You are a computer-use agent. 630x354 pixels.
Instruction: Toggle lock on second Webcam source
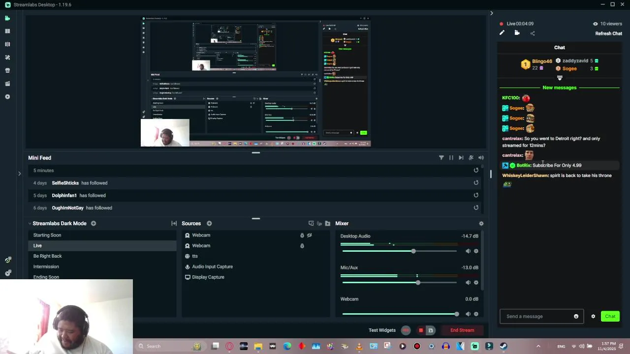(x=302, y=245)
